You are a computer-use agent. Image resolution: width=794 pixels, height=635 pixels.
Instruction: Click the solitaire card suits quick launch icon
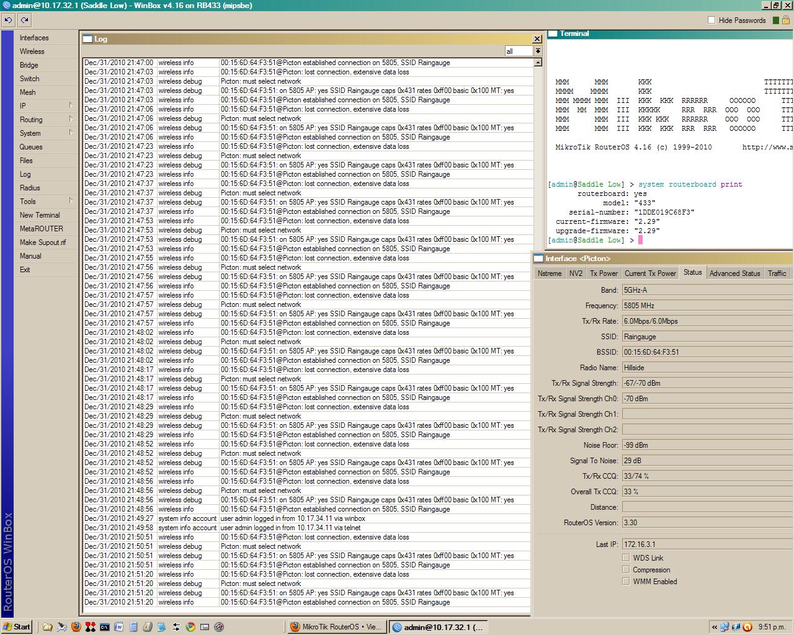(90, 627)
